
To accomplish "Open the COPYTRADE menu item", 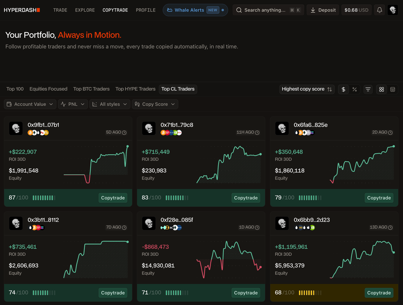I will 115,10.
